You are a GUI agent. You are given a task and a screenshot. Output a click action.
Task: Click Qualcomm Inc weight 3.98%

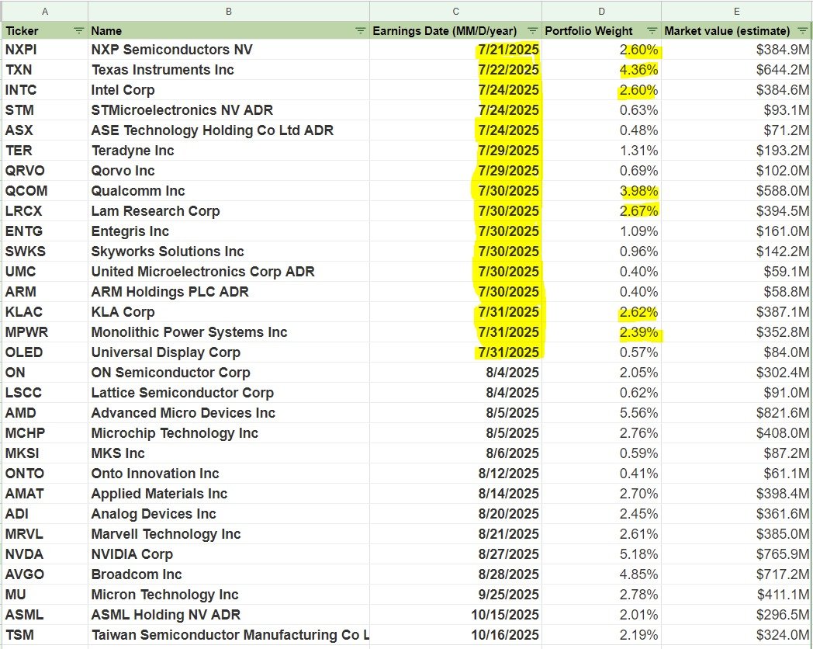[x=601, y=192]
